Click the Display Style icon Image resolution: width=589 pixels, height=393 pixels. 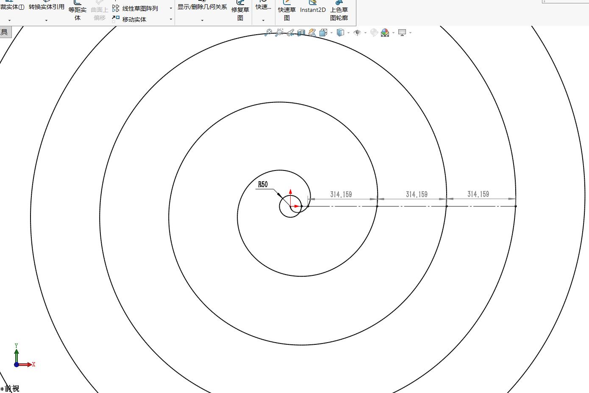pyautogui.click(x=340, y=33)
